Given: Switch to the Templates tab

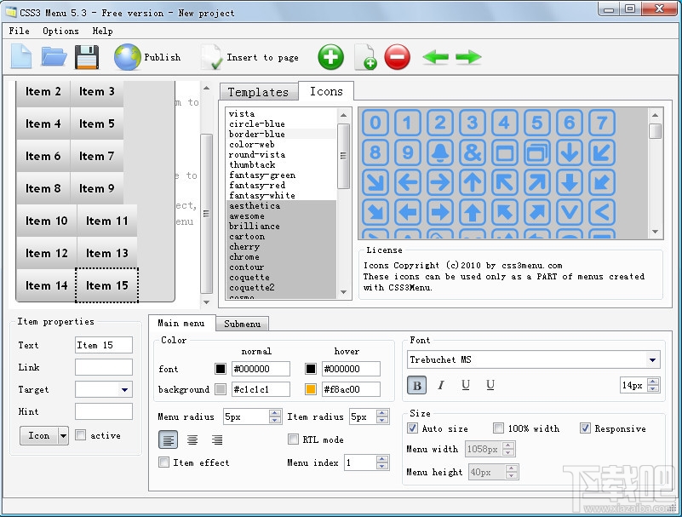Looking at the screenshot, I should pyautogui.click(x=258, y=91).
